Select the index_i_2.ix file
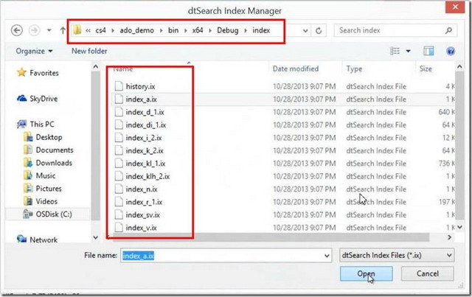This screenshot has width=472, height=297. [x=144, y=138]
